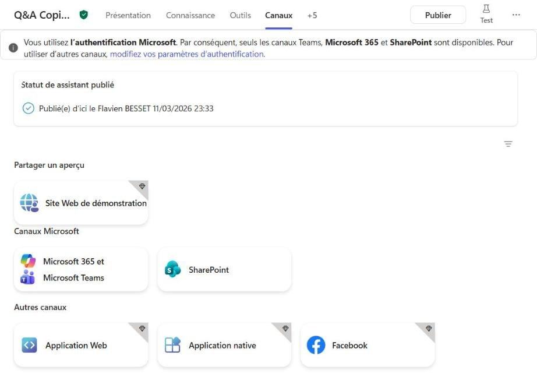The height and width of the screenshot is (373, 537).
Task: Click the Application Web code icon
Action: [x=29, y=345]
